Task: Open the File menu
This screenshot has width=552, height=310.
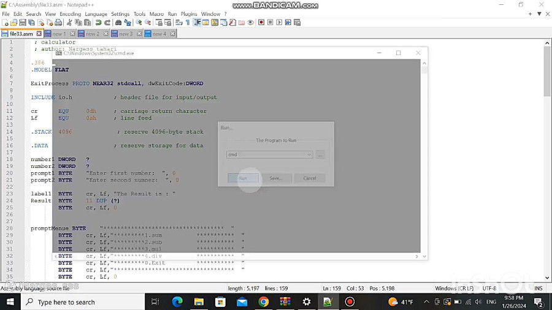Action: tap(6, 14)
